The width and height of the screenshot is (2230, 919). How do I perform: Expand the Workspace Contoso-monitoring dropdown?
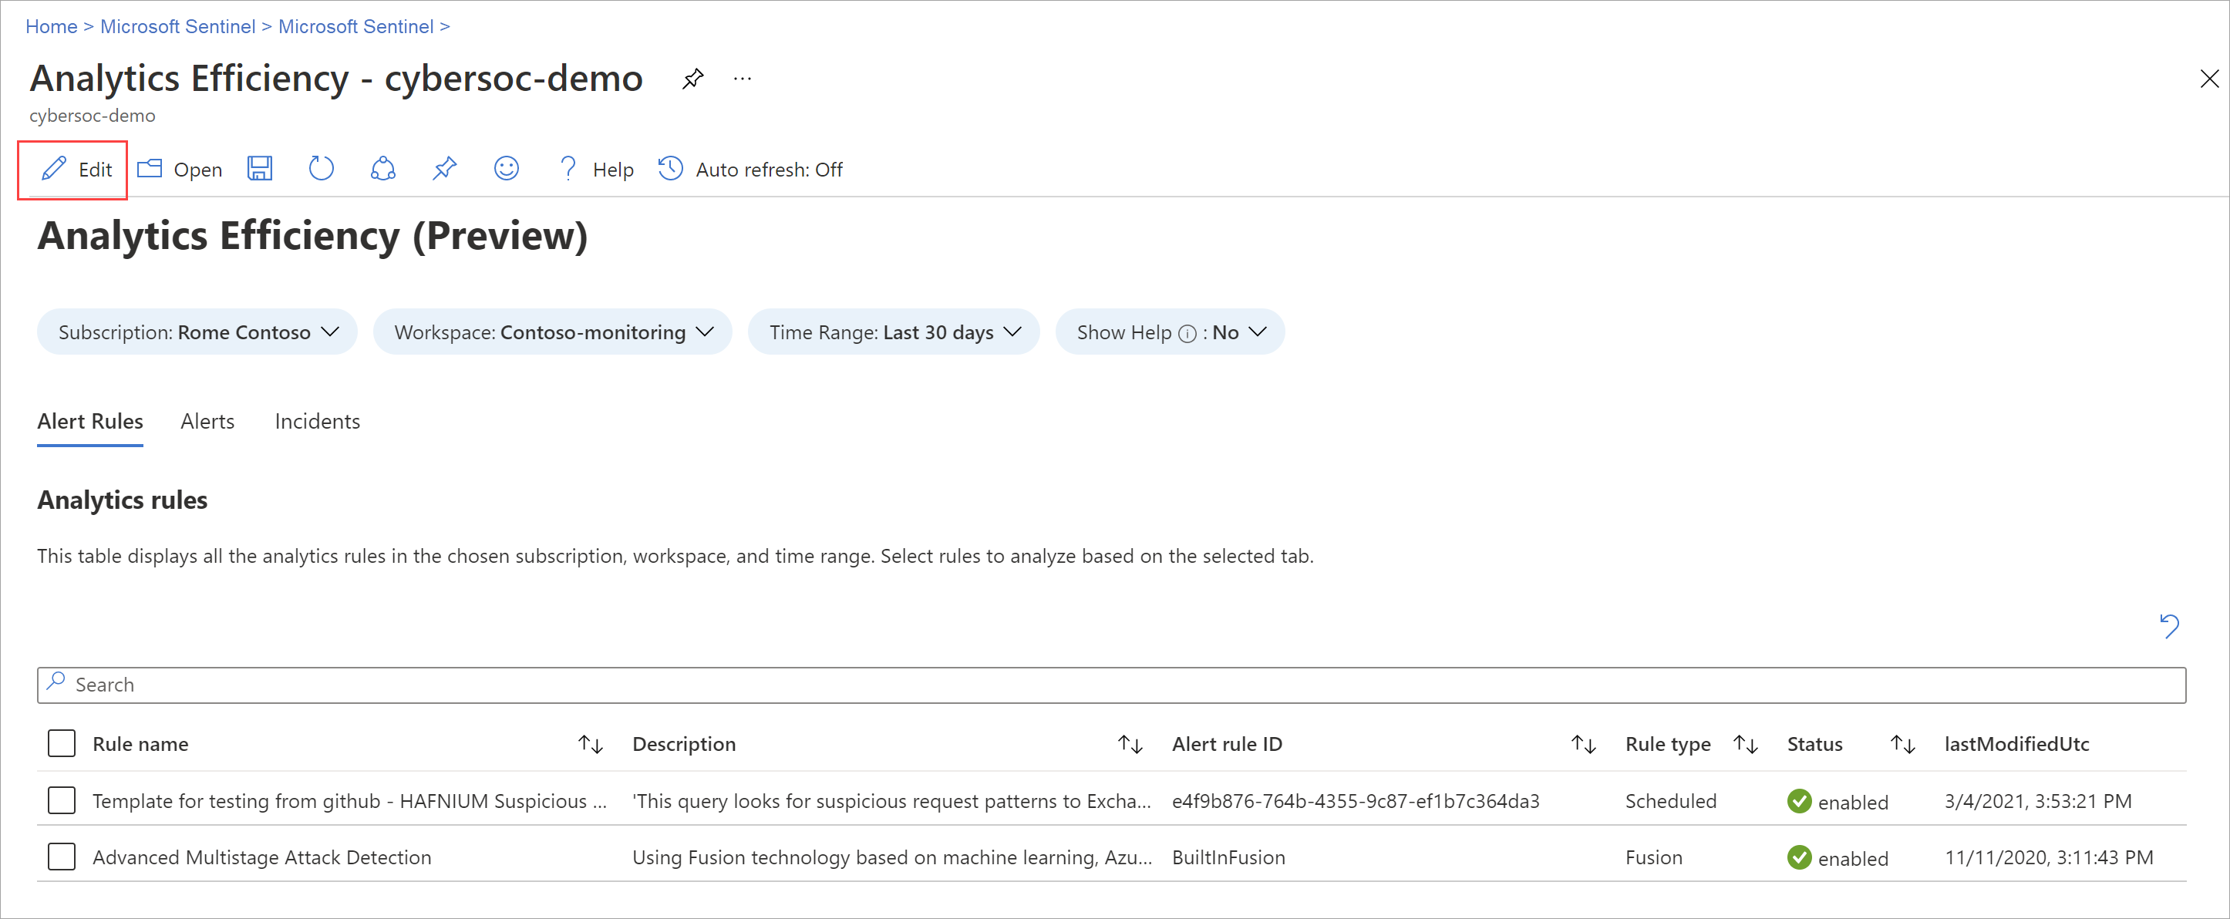click(552, 332)
